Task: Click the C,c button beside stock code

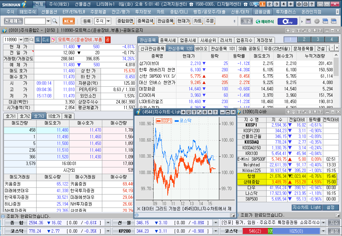Action: tap(46, 40)
